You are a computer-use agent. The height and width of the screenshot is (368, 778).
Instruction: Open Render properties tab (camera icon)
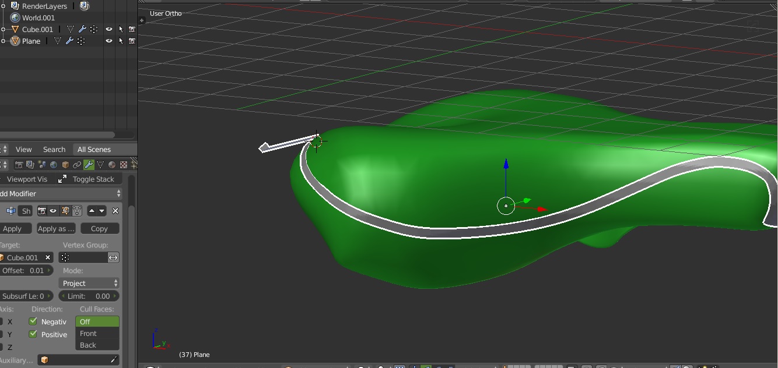(19, 165)
